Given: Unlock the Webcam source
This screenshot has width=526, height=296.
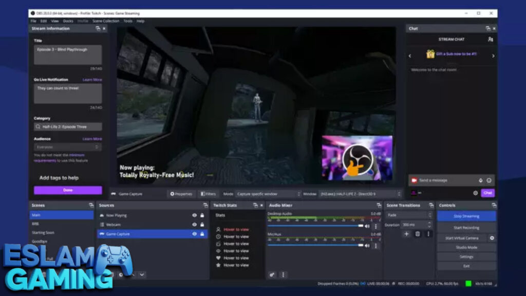Looking at the screenshot, I should pyautogui.click(x=202, y=225).
